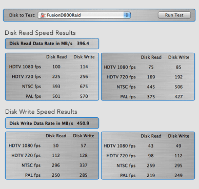Click the 'Disk Read Speed Results' heading

(40, 33)
